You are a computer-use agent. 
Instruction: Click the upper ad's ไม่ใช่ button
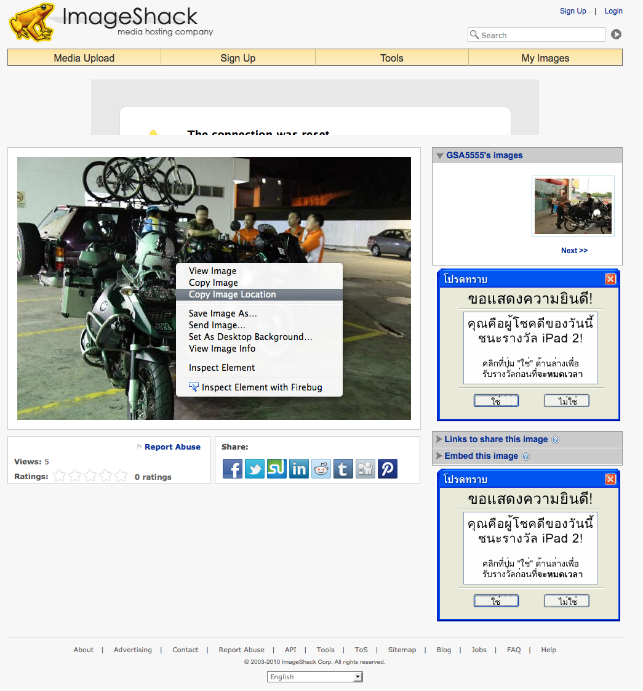(x=566, y=400)
